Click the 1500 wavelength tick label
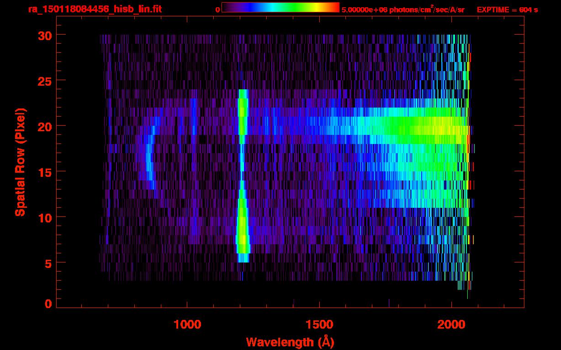Image resolution: width=561 pixels, height=350 pixels. [319, 324]
